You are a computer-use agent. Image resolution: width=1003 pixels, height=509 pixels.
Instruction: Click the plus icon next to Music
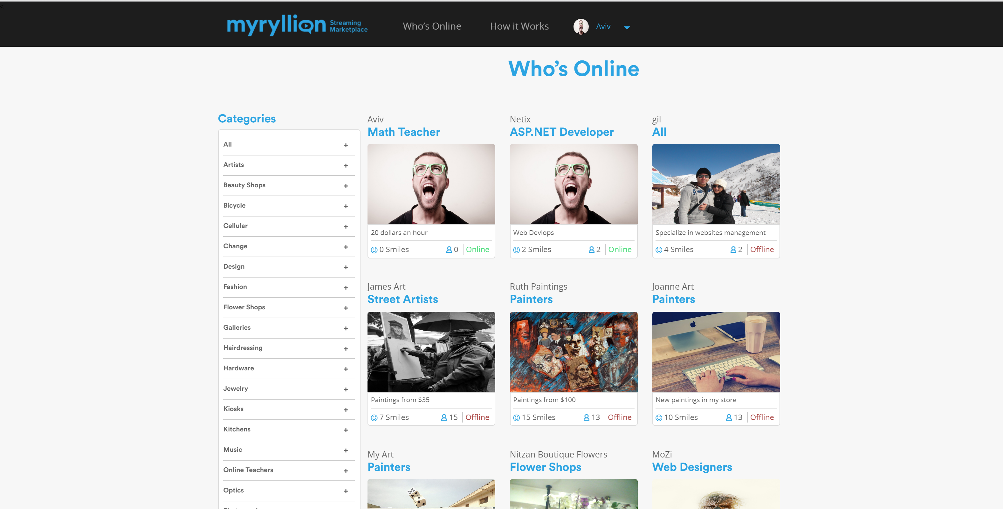point(346,450)
